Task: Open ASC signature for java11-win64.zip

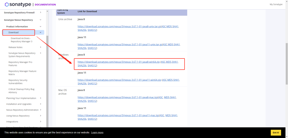Action: pos(165,80)
